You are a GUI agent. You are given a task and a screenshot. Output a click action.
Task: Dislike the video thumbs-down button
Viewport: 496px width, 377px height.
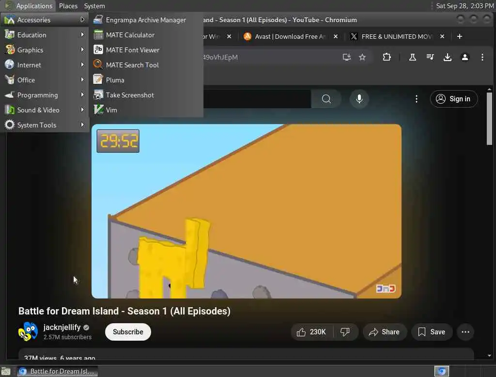tap(345, 332)
